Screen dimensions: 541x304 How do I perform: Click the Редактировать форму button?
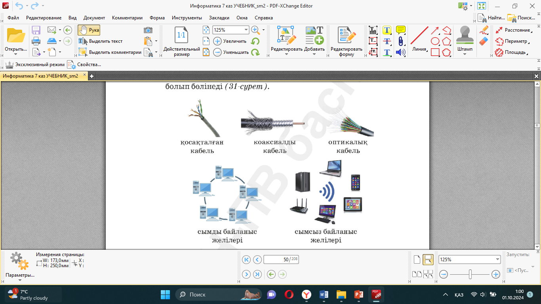click(x=347, y=41)
